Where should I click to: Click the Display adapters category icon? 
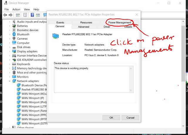point(14,51)
